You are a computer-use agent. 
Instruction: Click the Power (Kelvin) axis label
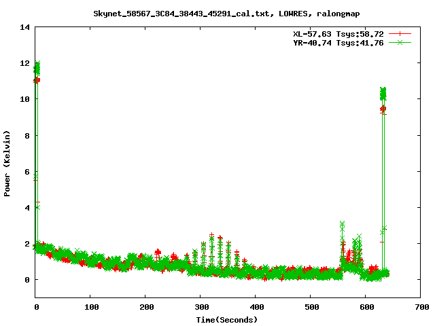(7, 164)
